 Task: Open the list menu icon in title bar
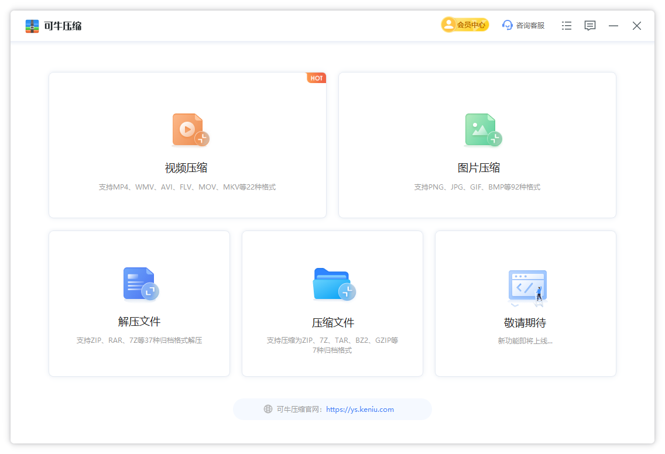(x=566, y=25)
